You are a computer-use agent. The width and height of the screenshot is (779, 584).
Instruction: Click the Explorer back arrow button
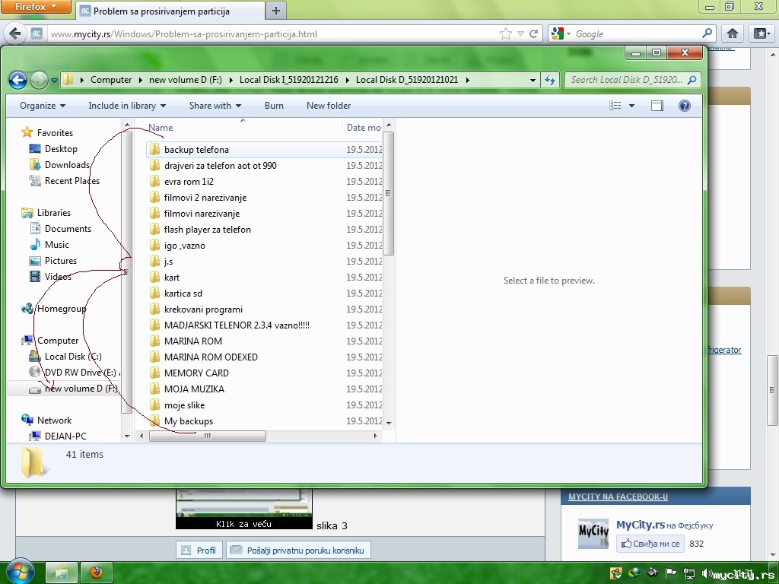18,80
